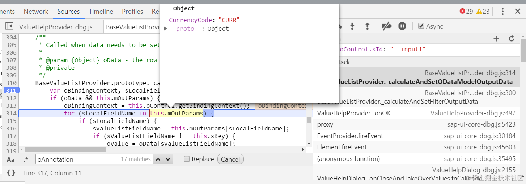
Task: Toggle pause on exceptions icon
Action: (402, 26)
